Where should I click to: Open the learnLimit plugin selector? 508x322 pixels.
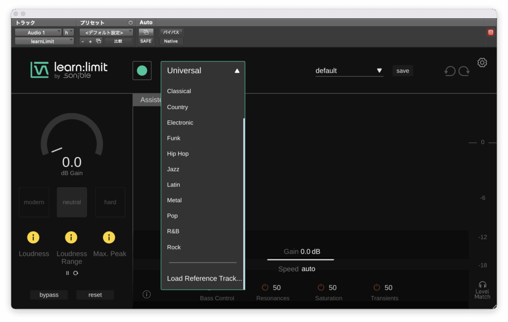44,41
